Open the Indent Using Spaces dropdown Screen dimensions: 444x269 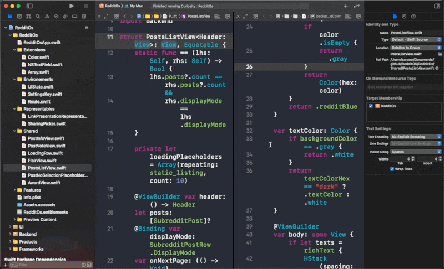(416, 151)
